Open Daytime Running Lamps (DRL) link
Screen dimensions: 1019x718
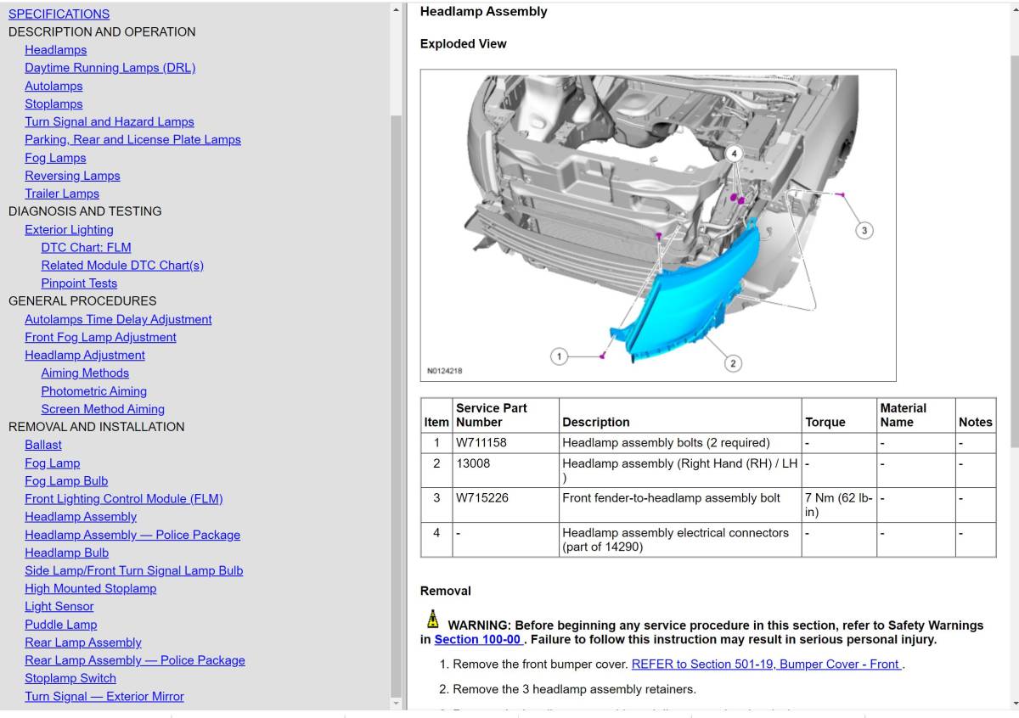[x=110, y=68]
